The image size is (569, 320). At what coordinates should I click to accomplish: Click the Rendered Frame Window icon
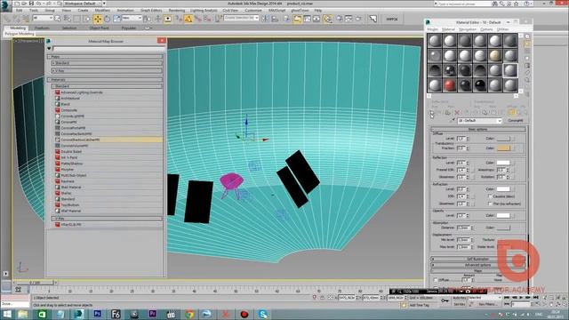point(349,19)
